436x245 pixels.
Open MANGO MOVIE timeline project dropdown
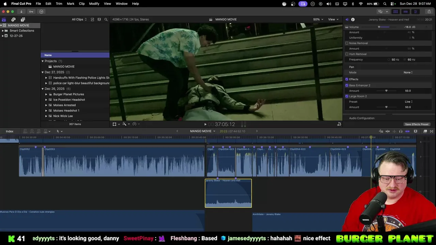point(203,131)
